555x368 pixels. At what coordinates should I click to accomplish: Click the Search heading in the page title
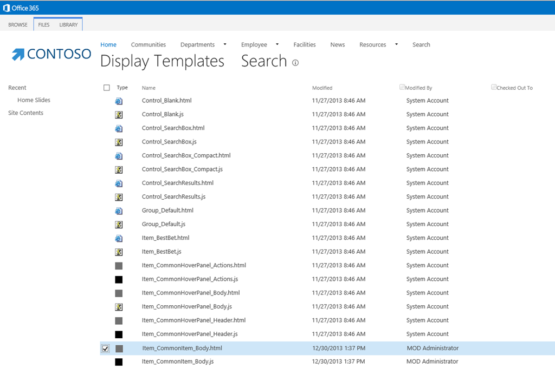[264, 61]
